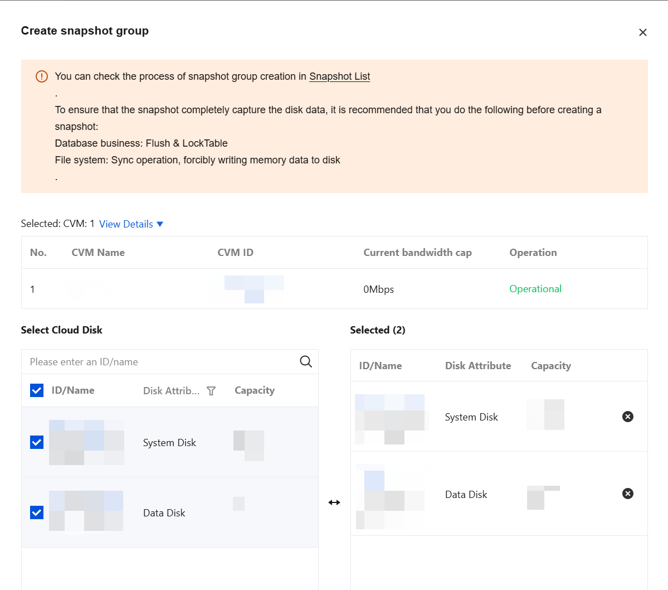
Task: Click the View Details link text
Action: pos(126,224)
